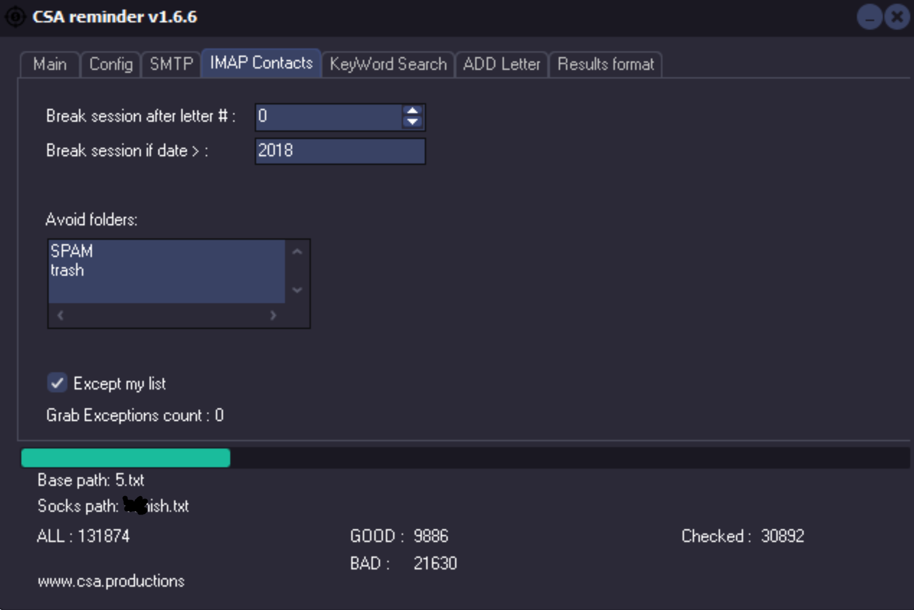
Task: Go to the SMTP tab
Action: (x=171, y=64)
